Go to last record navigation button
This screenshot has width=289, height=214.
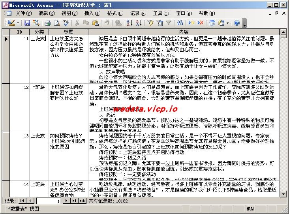pyautogui.click(x=74, y=201)
